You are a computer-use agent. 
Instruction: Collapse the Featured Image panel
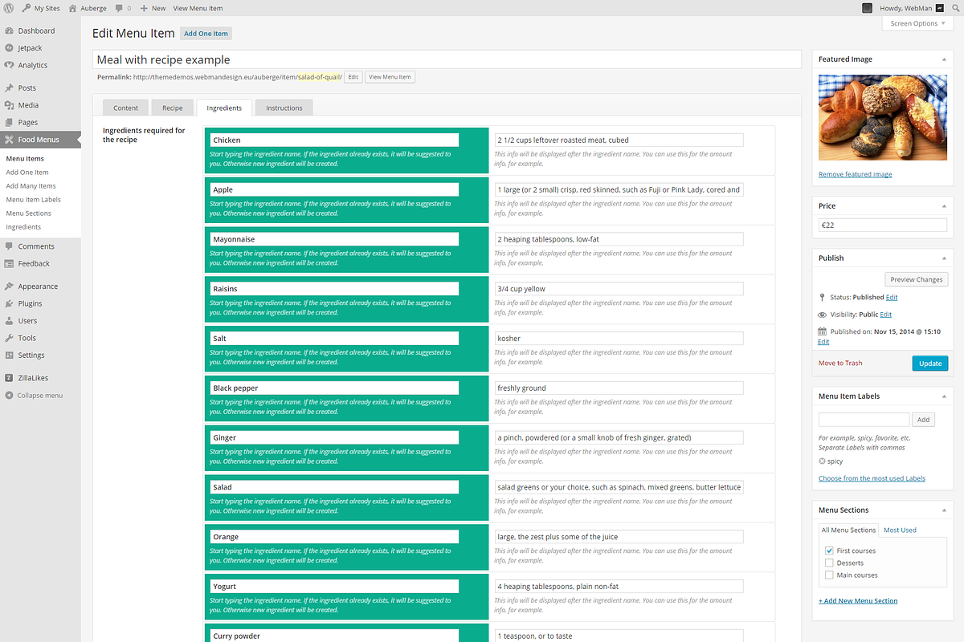(943, 59)
